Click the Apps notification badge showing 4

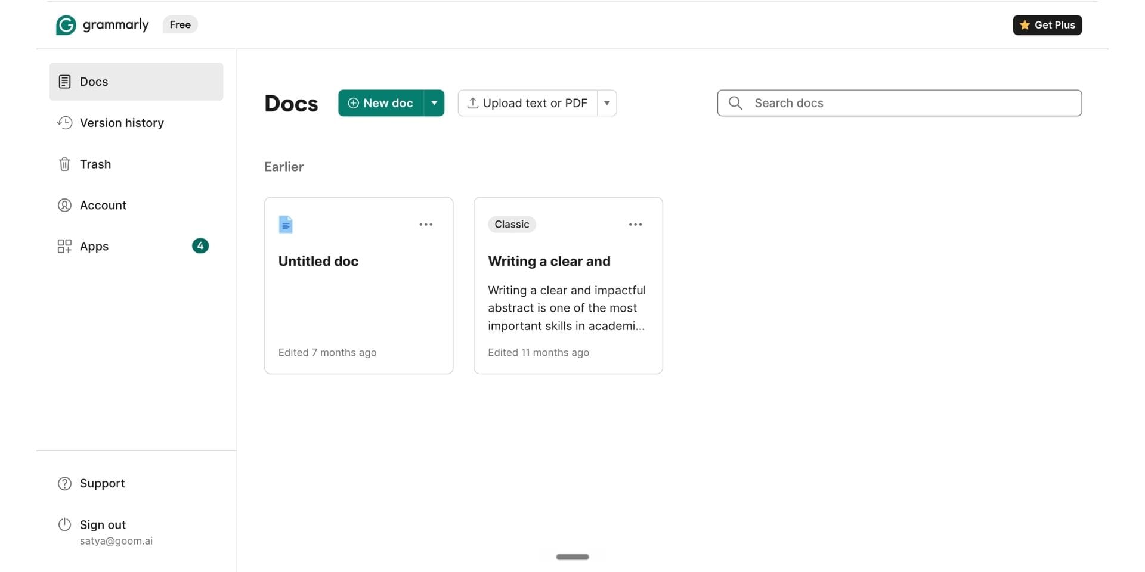point(200,245)
